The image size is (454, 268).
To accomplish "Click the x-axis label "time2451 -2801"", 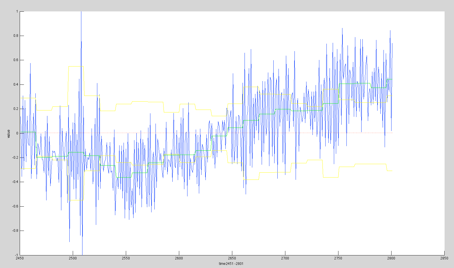I will click(x=231, y=263).
